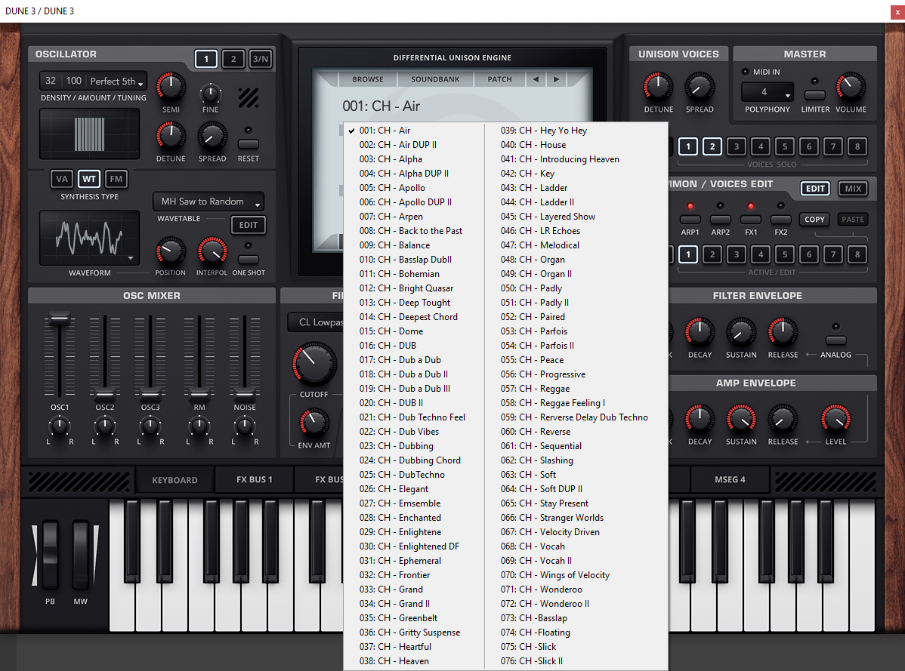Open the Perfect 5th tuning dropdown
905x671 pixels.
117,82
